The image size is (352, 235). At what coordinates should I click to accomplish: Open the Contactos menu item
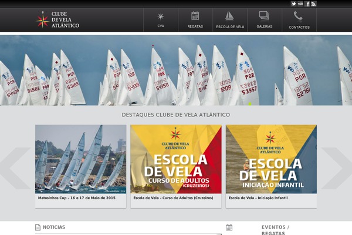[x=299, y=20]
